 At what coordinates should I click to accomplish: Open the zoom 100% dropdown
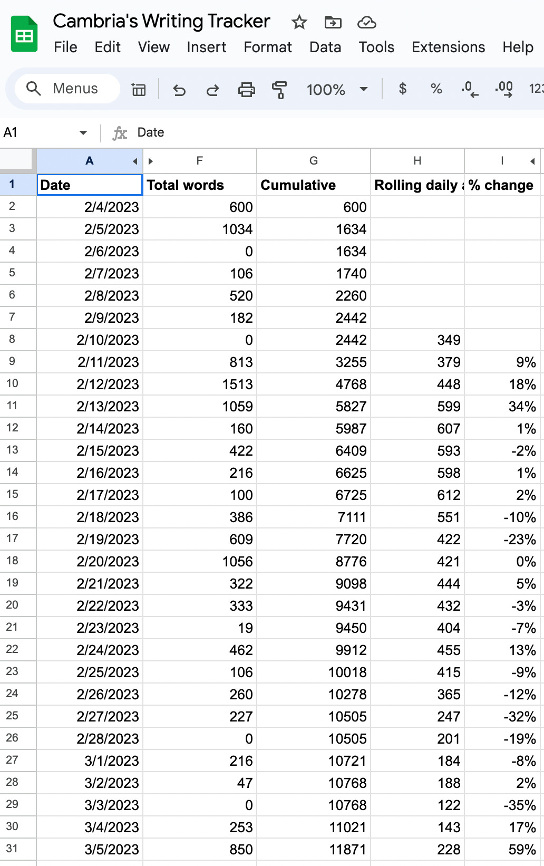pos(337,89)
